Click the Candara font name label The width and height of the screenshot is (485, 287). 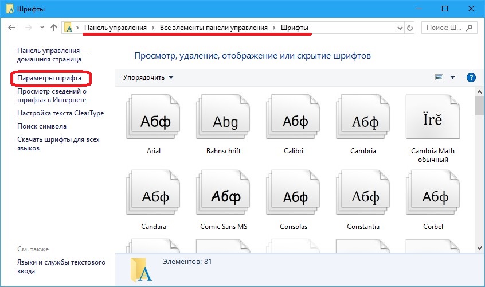point(154,227)
